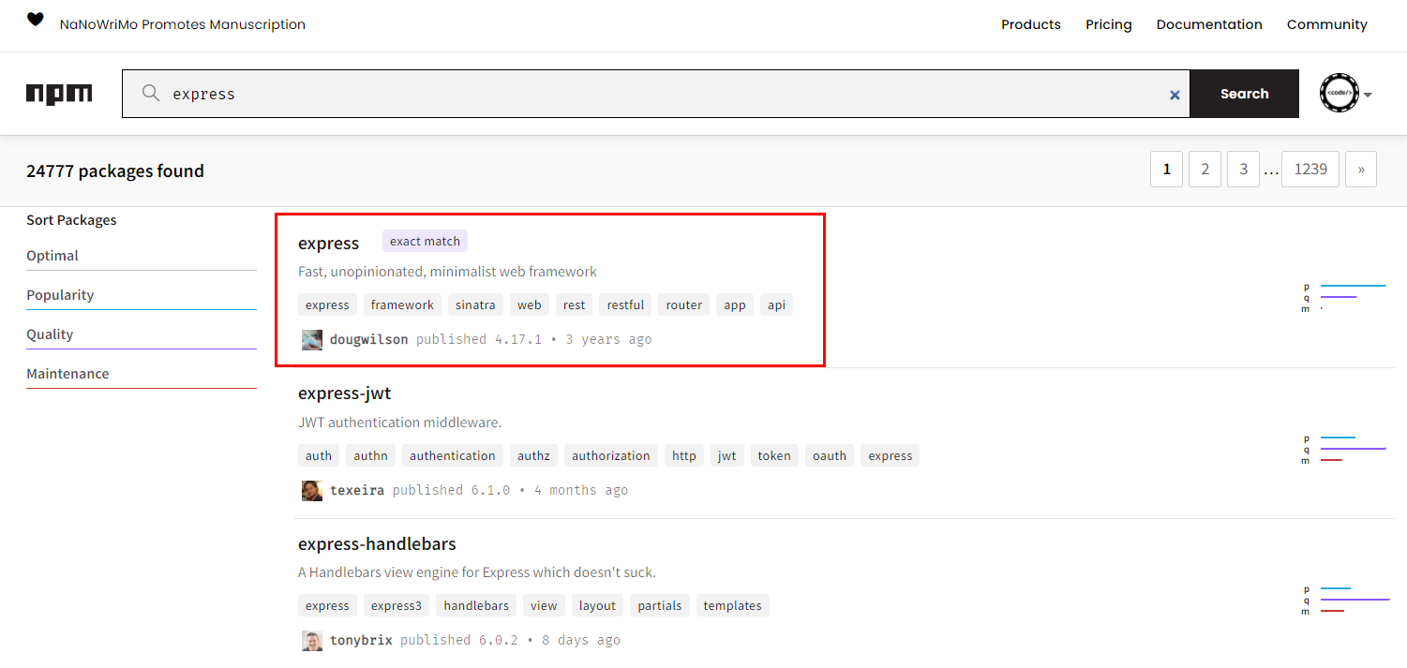
Task: Go to results page 2
Action: point(1205,170)
